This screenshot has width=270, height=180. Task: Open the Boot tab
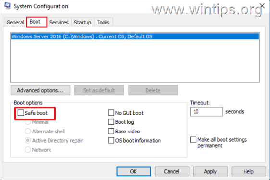click(x=37, y=22)
